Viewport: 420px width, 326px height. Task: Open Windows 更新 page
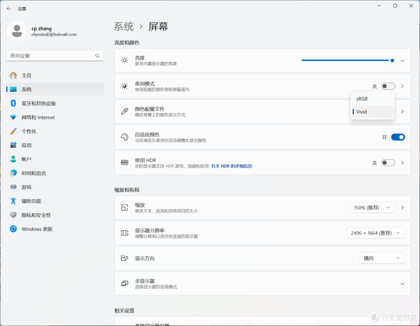click(x=55, y=229)
